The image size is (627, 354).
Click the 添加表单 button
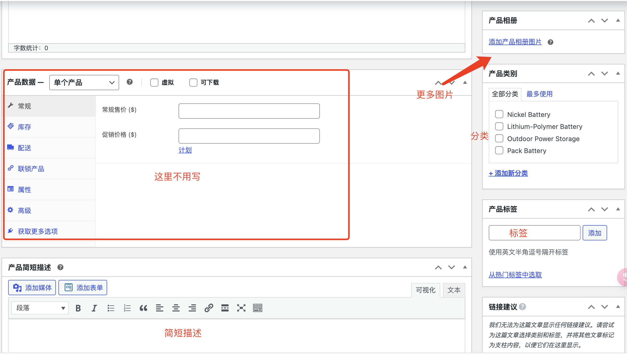click(83, 288)
